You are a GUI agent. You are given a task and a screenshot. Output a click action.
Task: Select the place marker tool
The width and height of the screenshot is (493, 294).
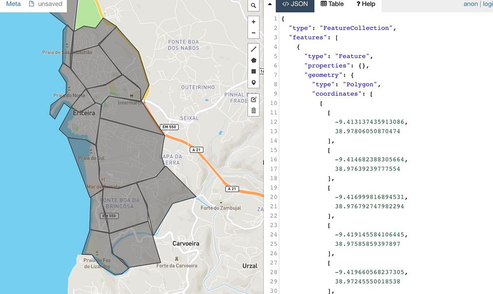coord(253,83)
